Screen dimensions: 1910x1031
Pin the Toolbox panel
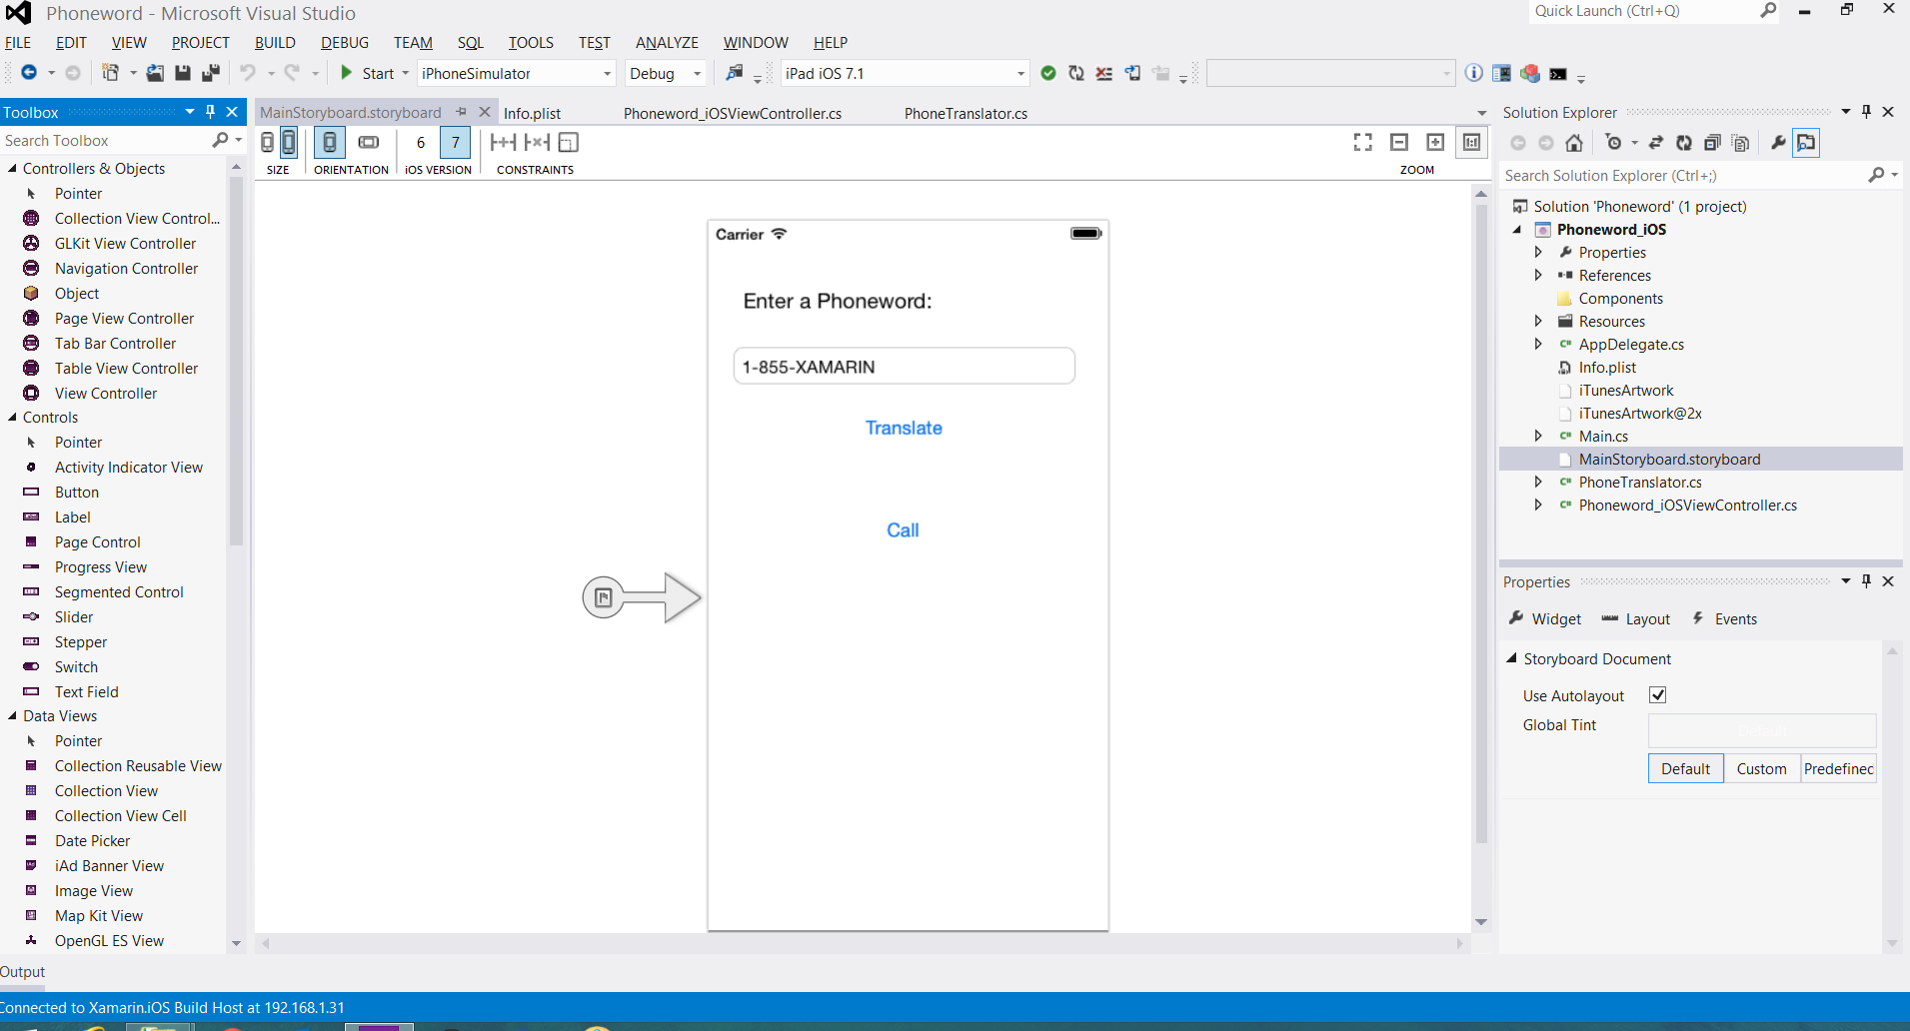(210, 112)
